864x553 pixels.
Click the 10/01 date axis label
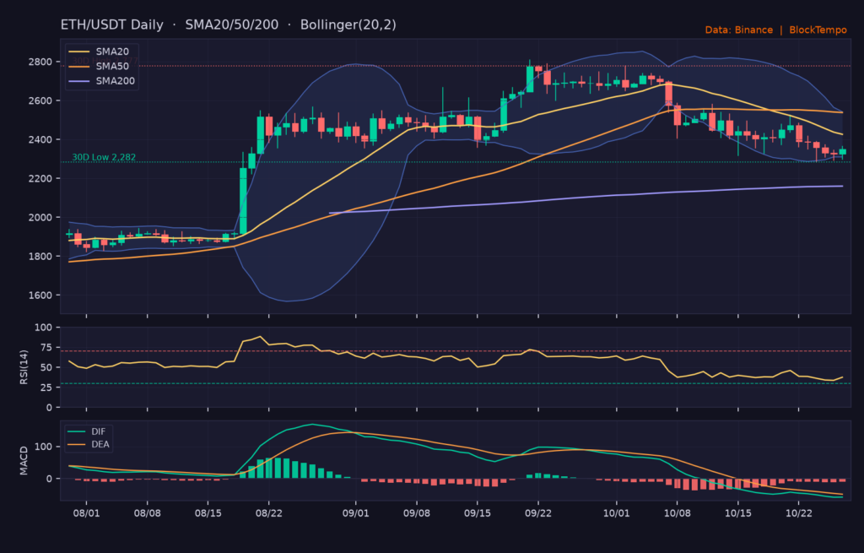[617, 512]
